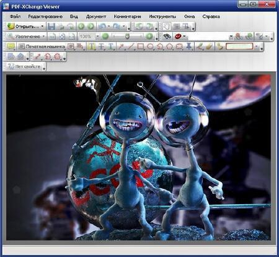The image size is (279, 257).
Task: Click the toolbar search text field
Action: (x=208, y=37)
